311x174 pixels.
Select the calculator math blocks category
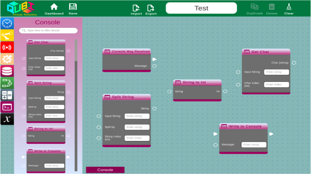7,95
